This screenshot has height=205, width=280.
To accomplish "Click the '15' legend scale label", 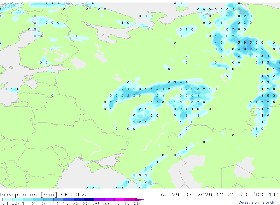I will click(66, 203).
